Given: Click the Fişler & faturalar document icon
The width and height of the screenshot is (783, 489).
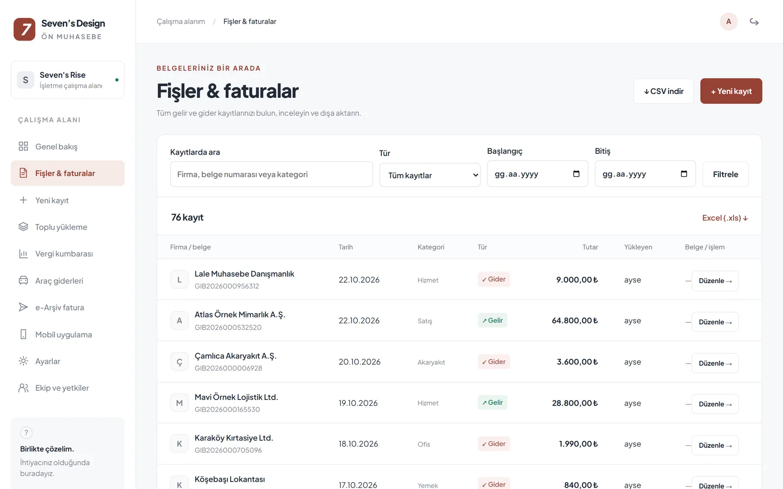Looking at the screenshot, I should pos(23,173).
